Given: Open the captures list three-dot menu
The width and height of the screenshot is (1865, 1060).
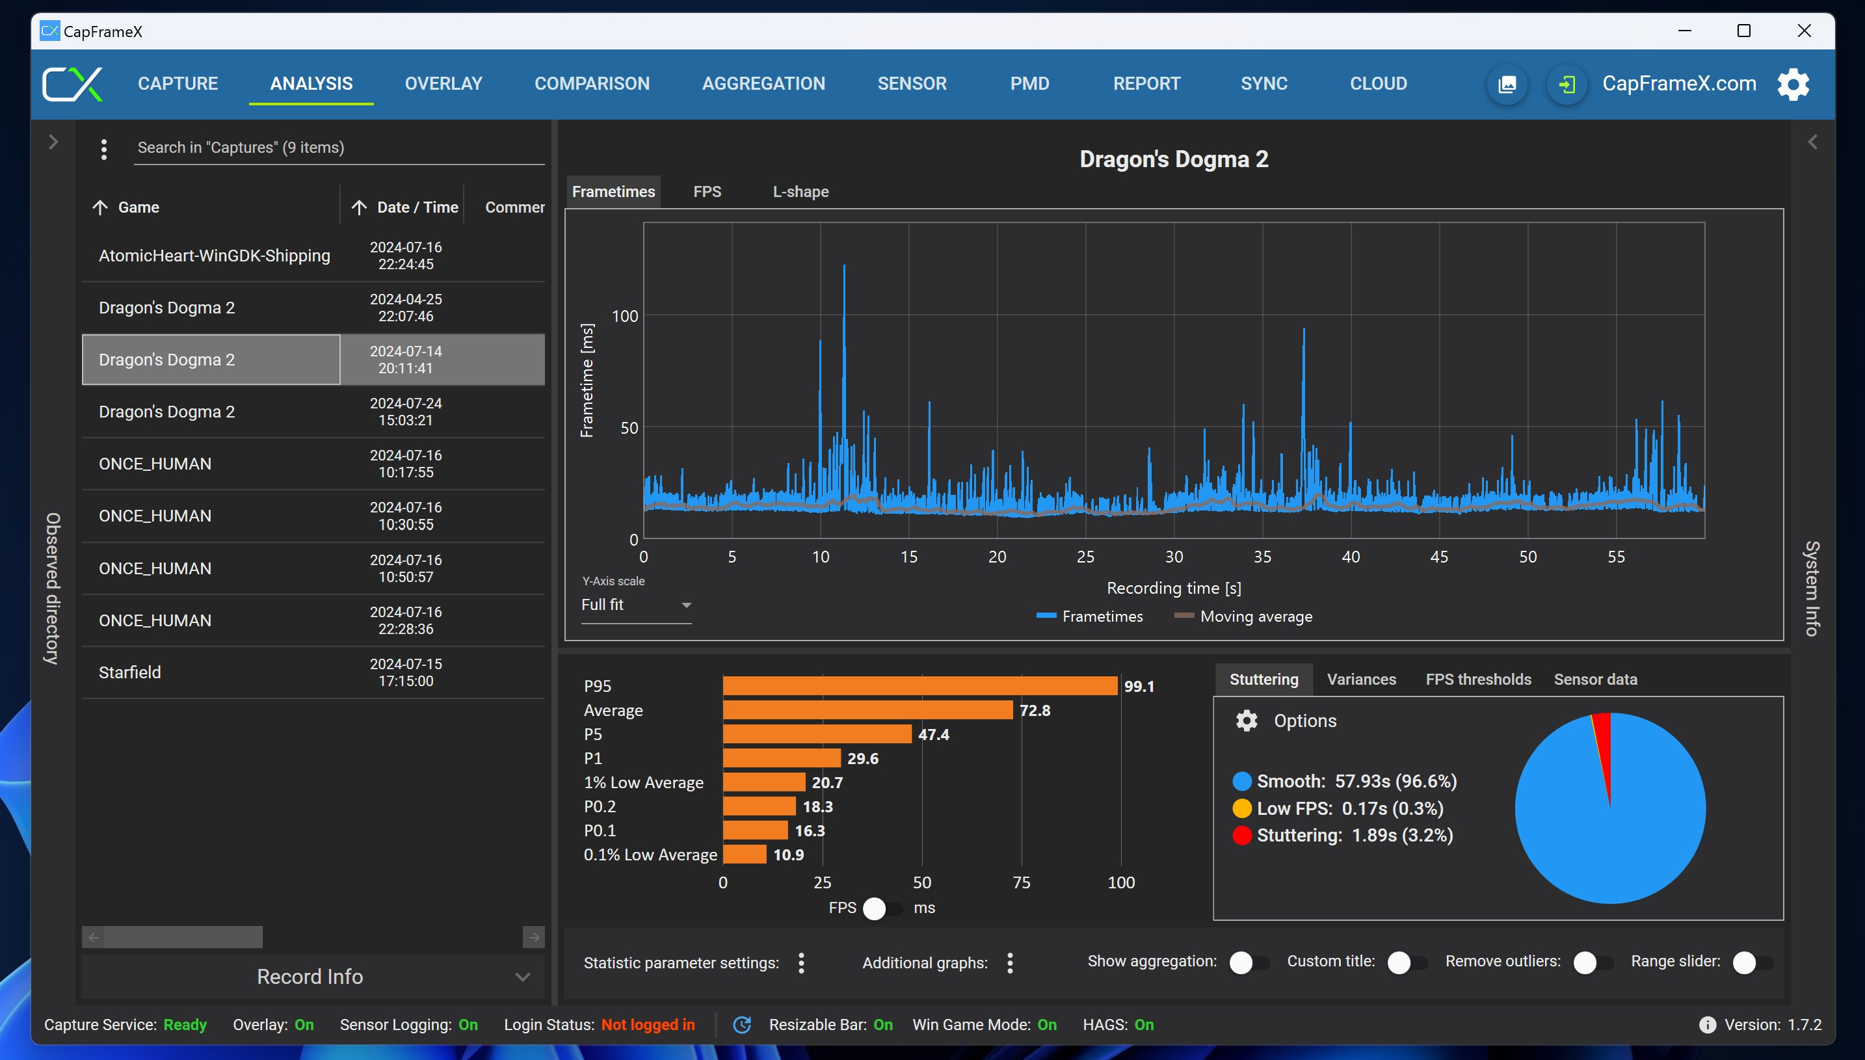Looking at the screenshot, I should (104, 148).
